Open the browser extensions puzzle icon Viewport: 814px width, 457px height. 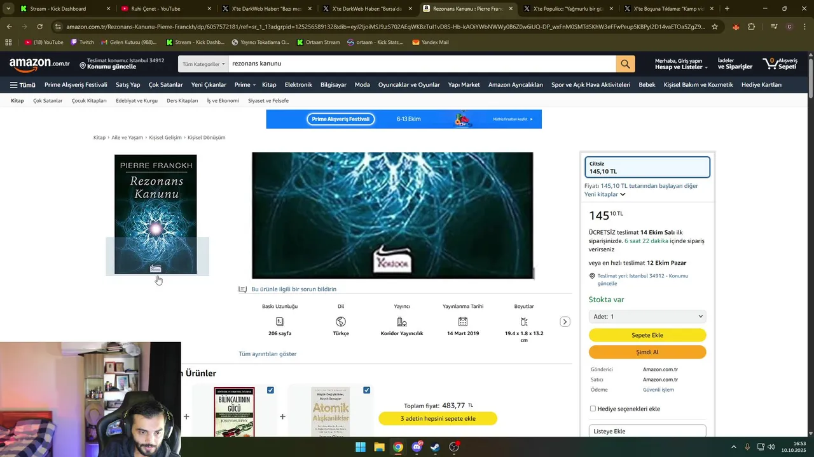(x=752, y=27)
